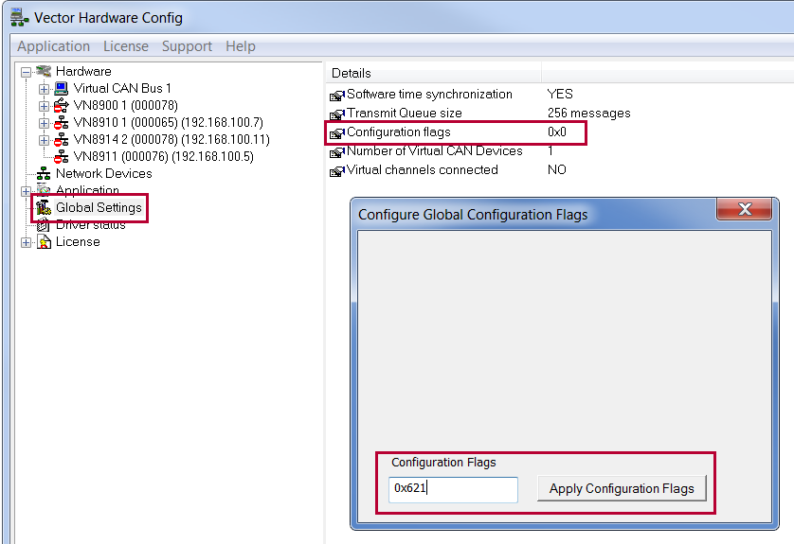
Task: Click the Transmit Queue size property icon
Action: point(337,114)
